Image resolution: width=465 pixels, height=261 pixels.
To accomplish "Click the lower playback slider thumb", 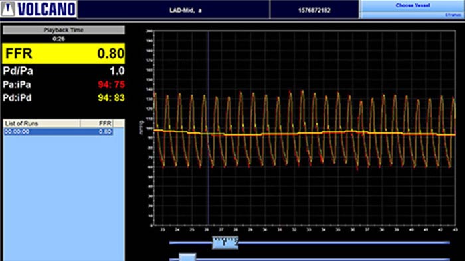I will click(x=187, y=257).
